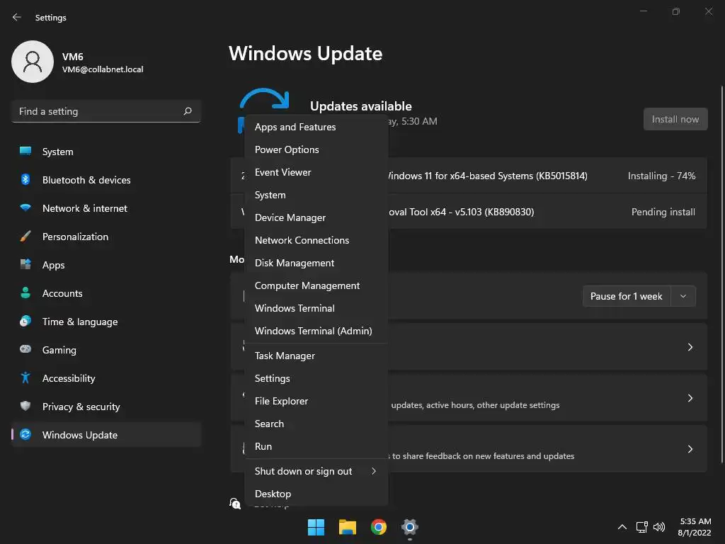
Task: Open the Gaming settings page
Action: pyautogui.click(x=106, y=350)
